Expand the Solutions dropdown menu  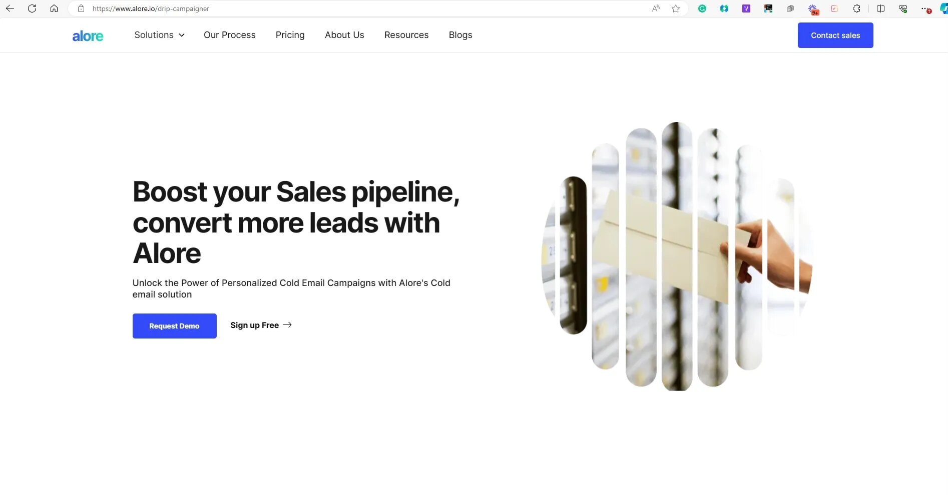[x=159, y=35]
